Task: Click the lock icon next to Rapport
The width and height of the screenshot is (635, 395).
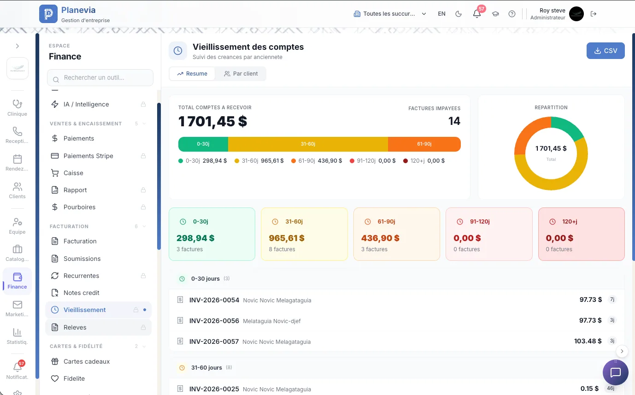Action: tap(143, 190)
